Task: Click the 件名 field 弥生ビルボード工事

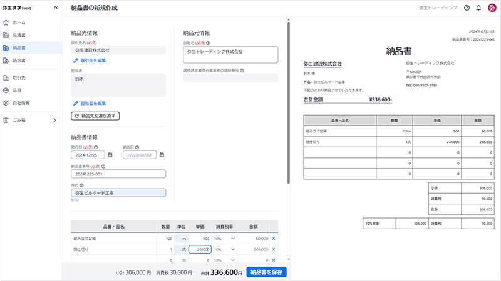Action: [x=118, y=193]
